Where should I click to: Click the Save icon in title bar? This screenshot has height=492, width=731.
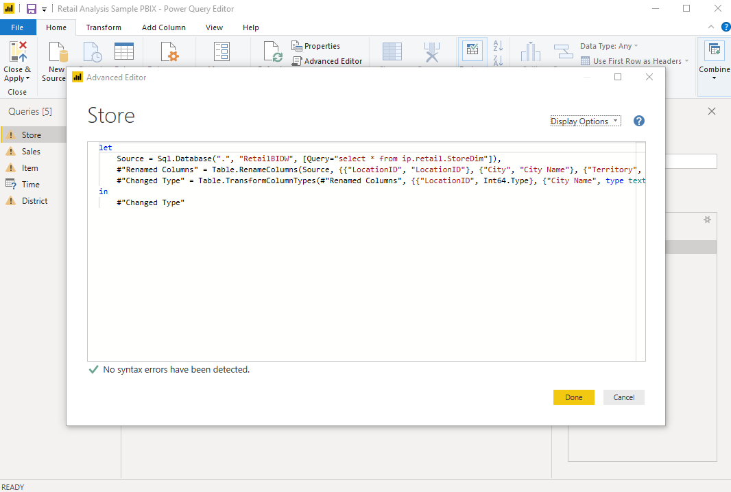click(32, 9)
